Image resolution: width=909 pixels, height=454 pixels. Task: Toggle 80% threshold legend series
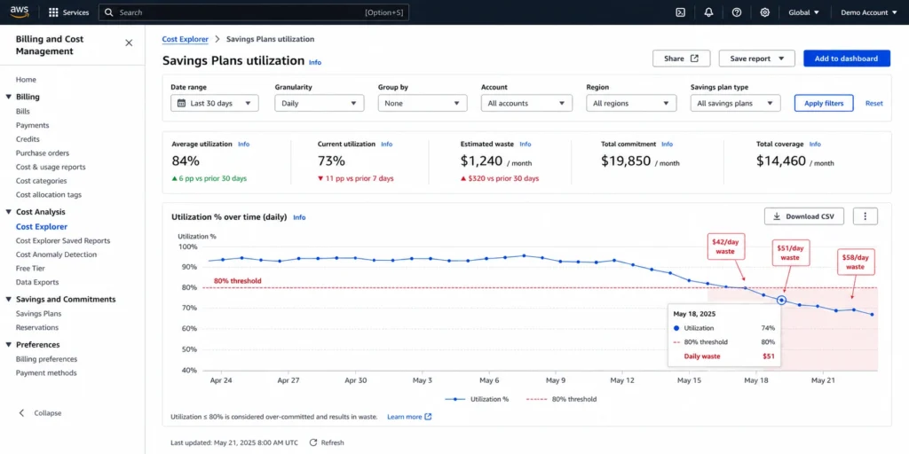(561, 399)
